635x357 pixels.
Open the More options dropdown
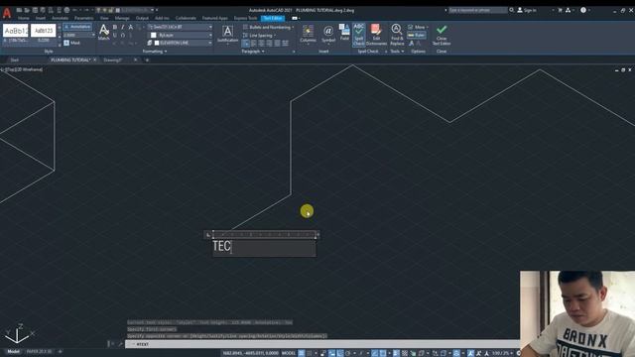418,27
